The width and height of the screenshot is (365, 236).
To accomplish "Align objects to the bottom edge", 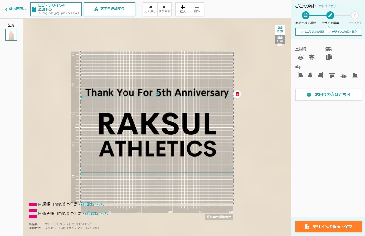I will [355, 76].
